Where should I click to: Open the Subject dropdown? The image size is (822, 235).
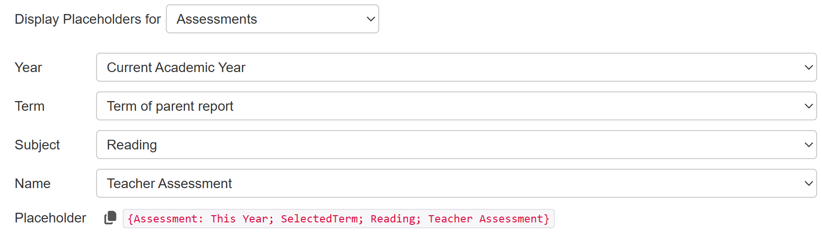[456, 145]
